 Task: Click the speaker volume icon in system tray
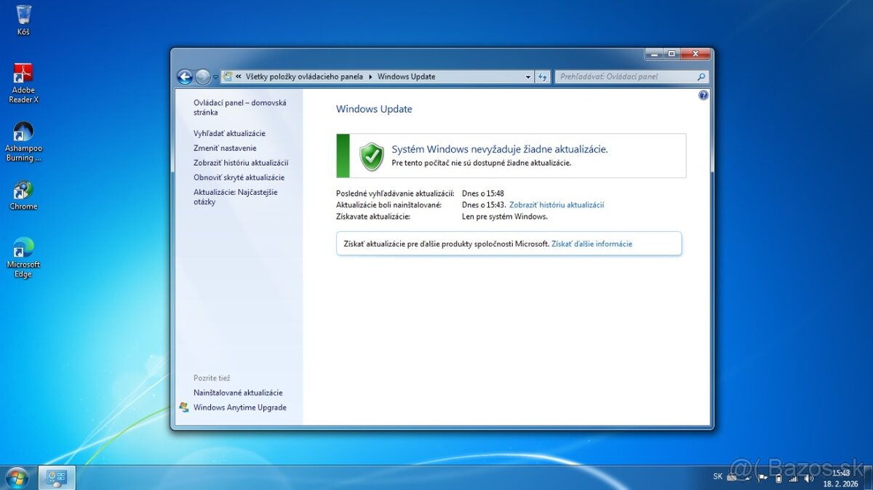pyautogui.click(x=809, y=478)
